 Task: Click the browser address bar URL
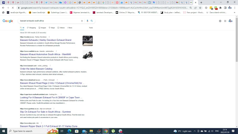[x=104, y=8]
